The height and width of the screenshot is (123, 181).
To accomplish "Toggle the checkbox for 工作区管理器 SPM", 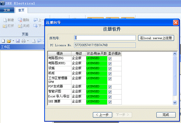I will pos(110,79).
